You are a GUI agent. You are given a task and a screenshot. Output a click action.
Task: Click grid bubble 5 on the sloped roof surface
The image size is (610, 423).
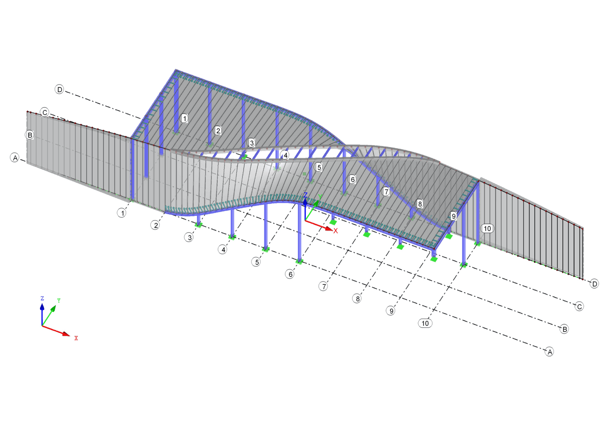pyautogui.click(x=319, y=167)
